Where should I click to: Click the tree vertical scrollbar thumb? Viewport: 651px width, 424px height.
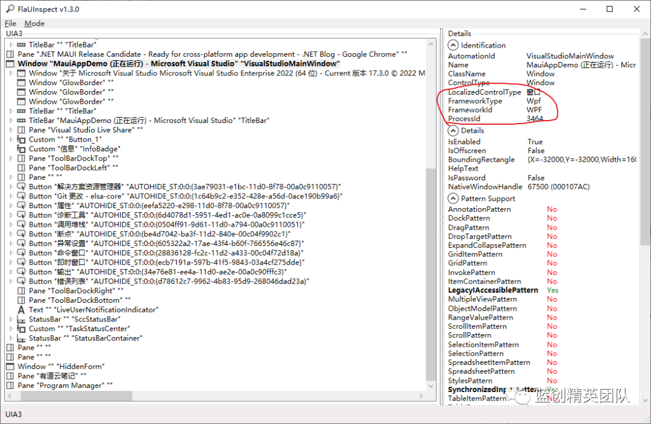[x=430, y=274]
